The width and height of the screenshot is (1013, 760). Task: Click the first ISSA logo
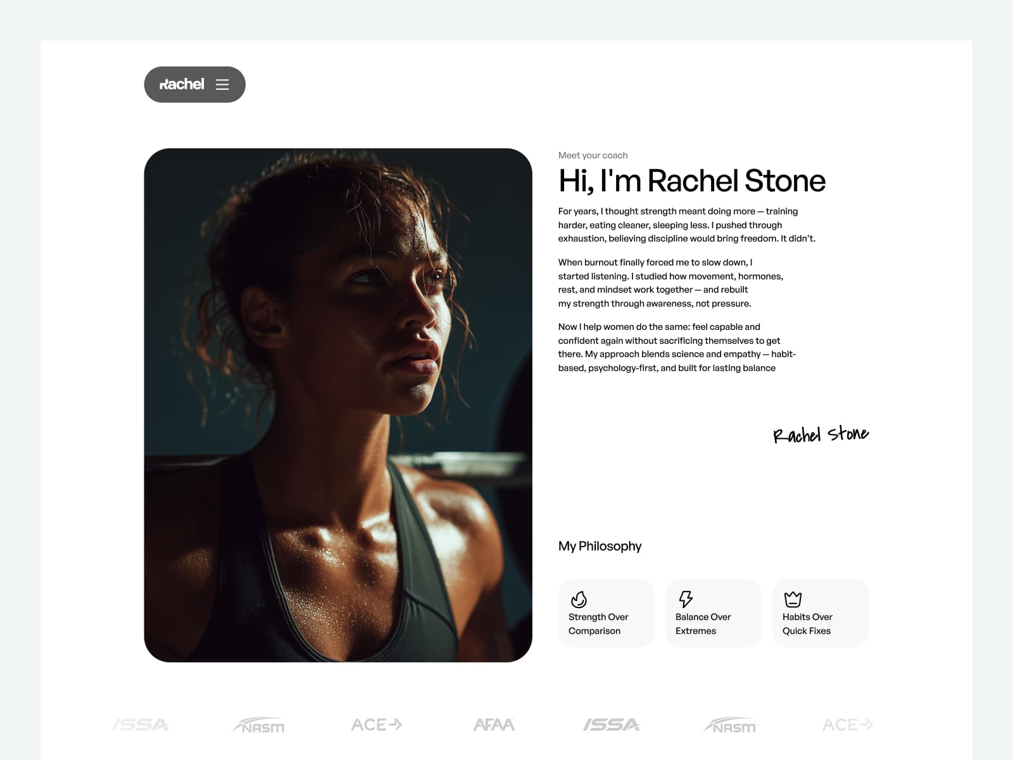(141, 725)
